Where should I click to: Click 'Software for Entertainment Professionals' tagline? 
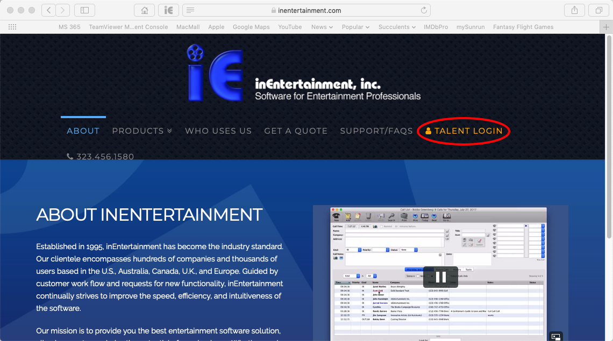(338, 96)
